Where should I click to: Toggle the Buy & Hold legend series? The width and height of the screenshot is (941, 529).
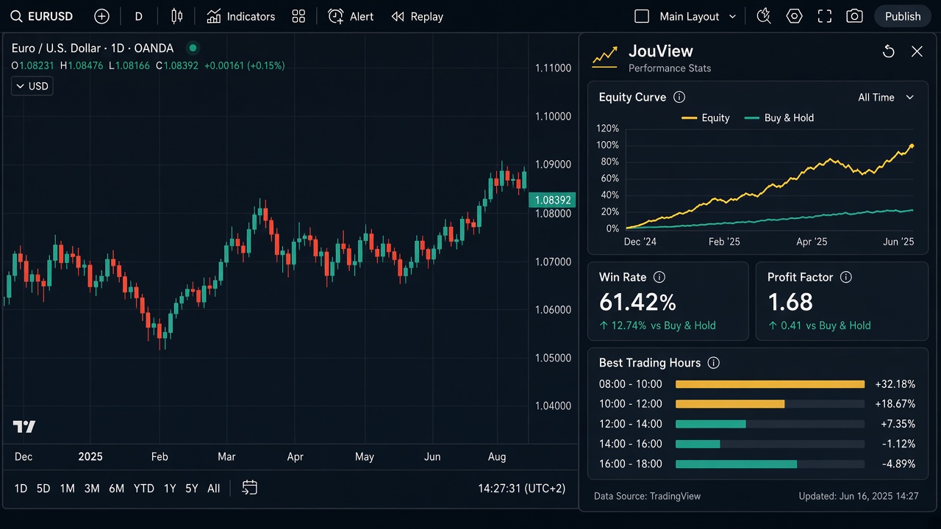(x=779, y=118)
